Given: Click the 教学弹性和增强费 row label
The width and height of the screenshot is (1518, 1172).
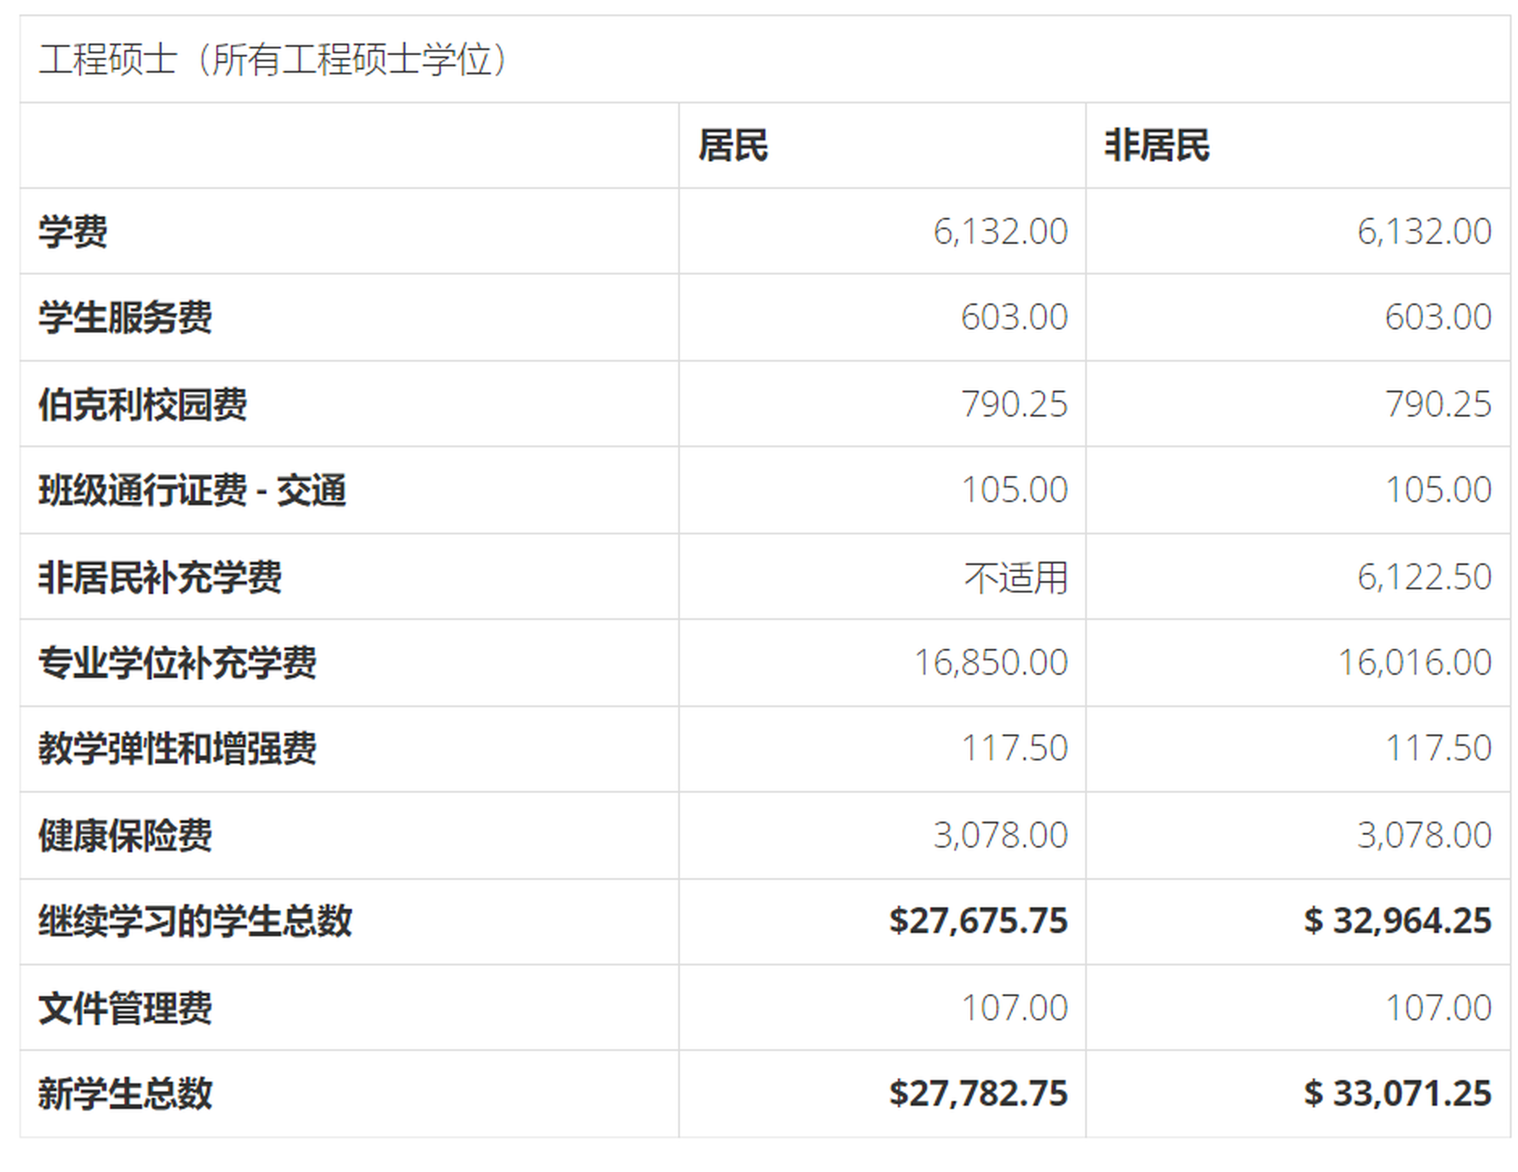Looking at the screenshot, I should pos(177,749).
